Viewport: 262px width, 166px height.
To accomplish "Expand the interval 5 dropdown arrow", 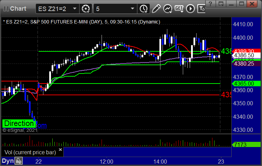I will pyautogui.click(x=133, y=9).
